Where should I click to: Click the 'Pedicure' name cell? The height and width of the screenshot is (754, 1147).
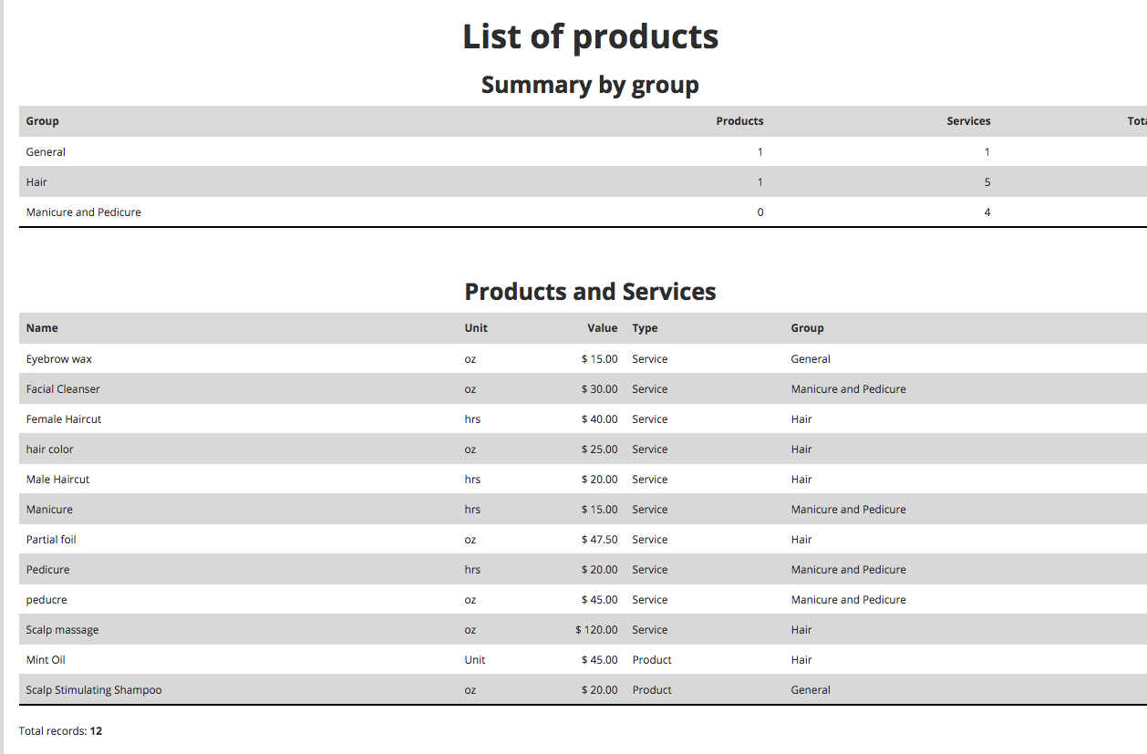click(x=48, y=570)
